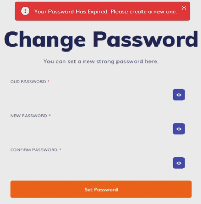This screenshot has width=201, height=204.
Task: Click the 'Your Password Has Expired' message text
Action: point(71,12)
